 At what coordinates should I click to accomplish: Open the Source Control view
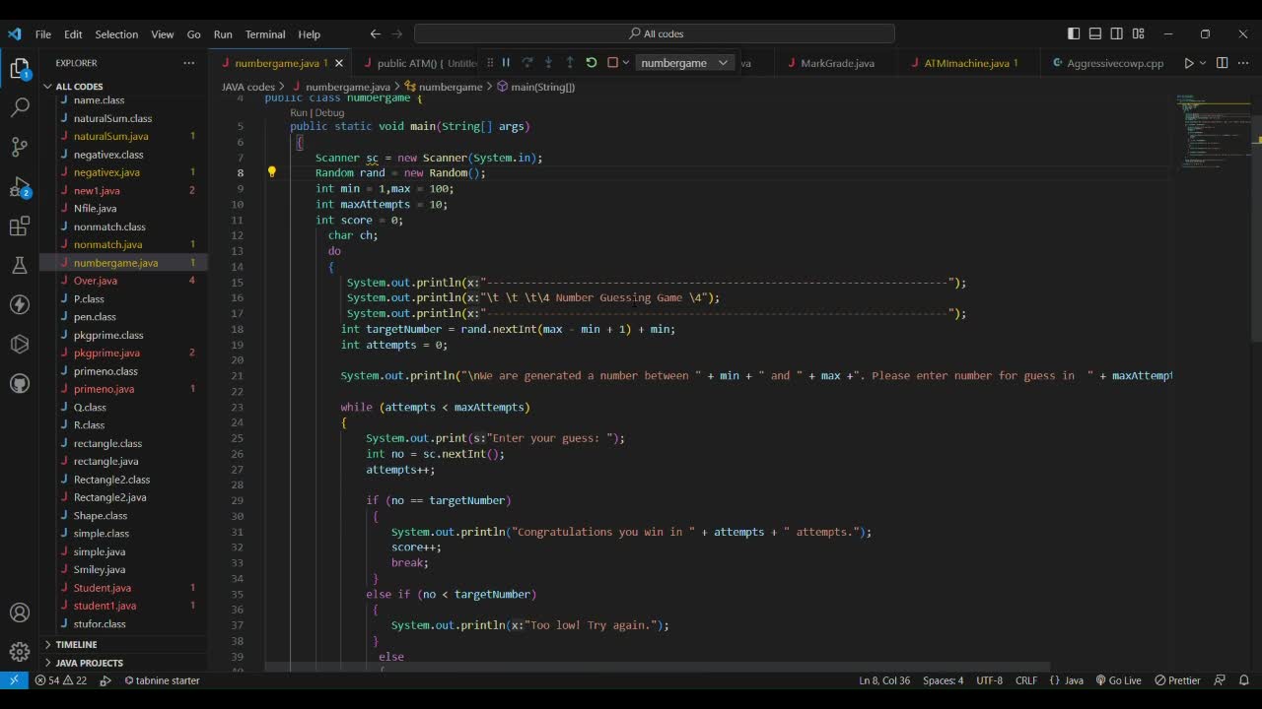pyautogui.click(x=19, y=147)
